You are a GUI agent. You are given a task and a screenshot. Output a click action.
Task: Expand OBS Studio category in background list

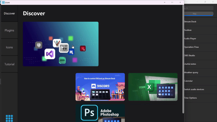coord(200,56)
